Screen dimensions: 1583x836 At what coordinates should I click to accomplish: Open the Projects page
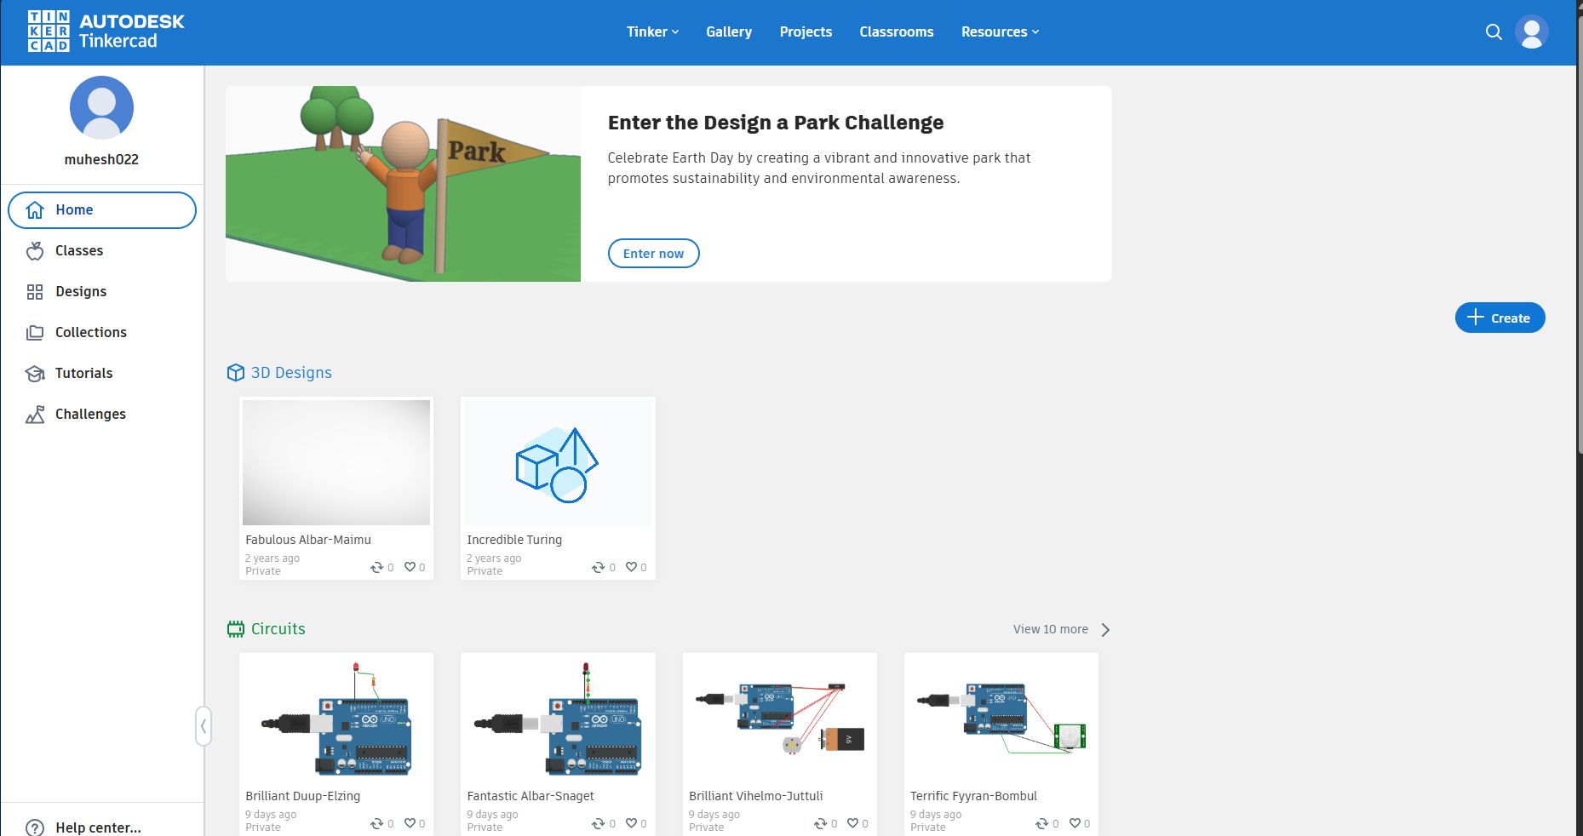tap(806, 32)
